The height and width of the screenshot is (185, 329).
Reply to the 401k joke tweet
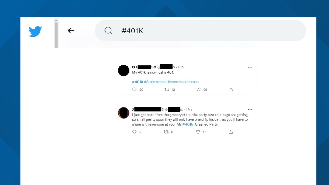coord(134,89)
